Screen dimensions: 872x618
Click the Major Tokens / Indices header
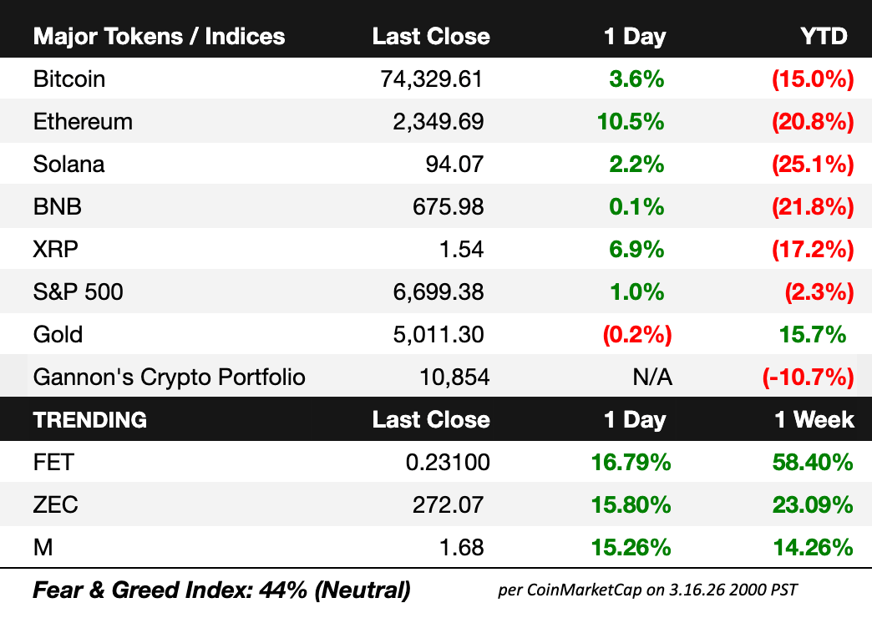point(159,36)
